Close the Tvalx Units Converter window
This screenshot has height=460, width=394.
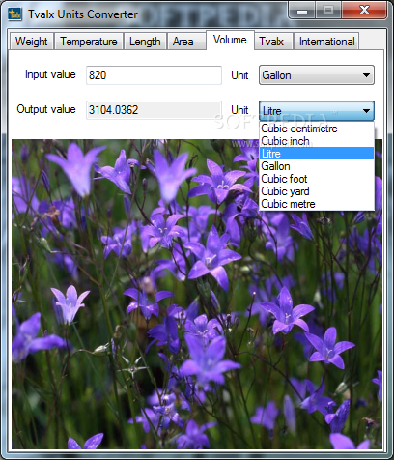[x=364, y=11]
